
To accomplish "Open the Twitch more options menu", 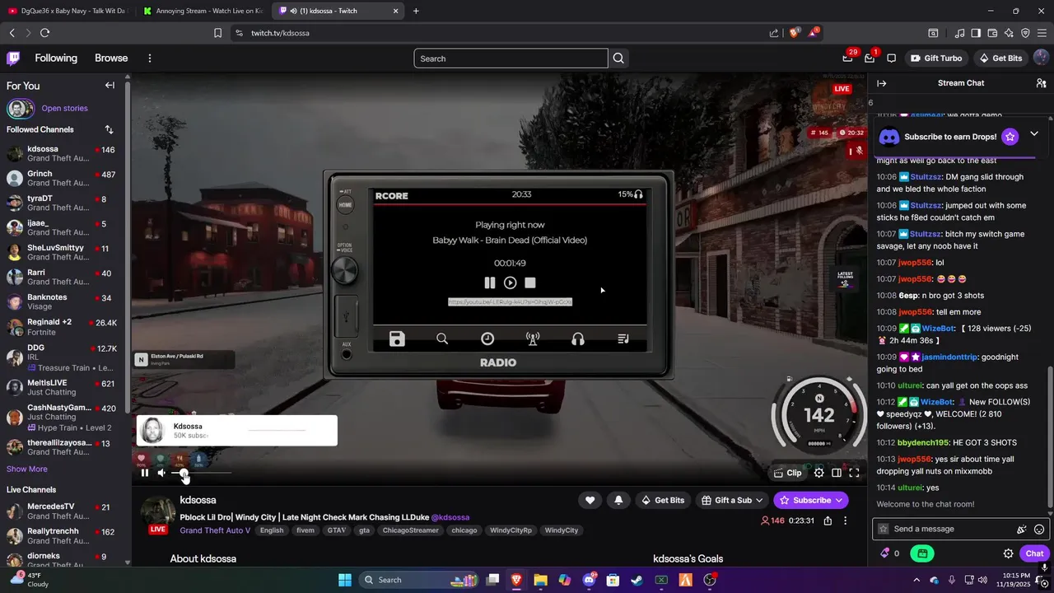I will click(x=150, y=58).
